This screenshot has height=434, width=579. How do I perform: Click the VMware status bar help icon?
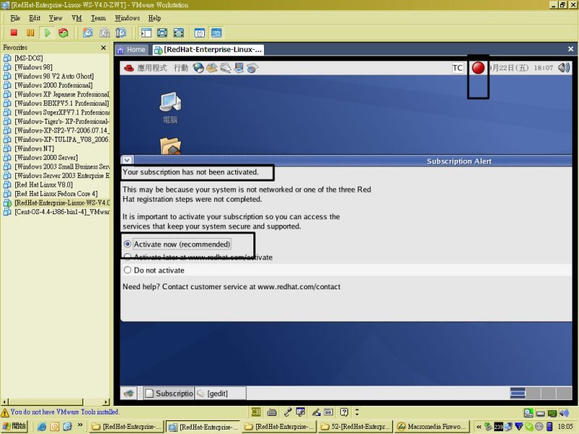pyautogui.click(x=344, y=412)
